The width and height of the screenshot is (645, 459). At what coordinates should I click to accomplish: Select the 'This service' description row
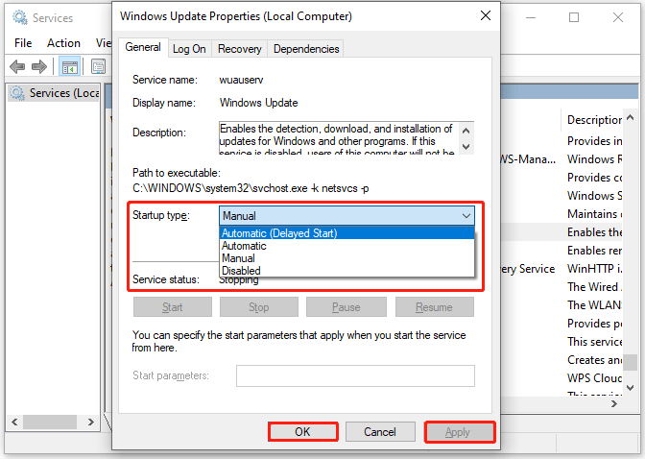point(594,342)
